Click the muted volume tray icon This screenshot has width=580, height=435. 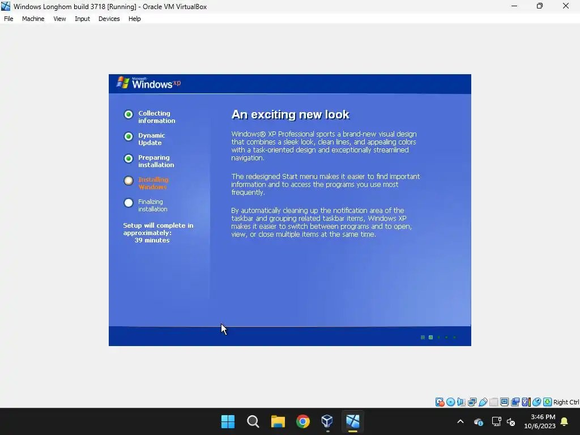[511, 421]
